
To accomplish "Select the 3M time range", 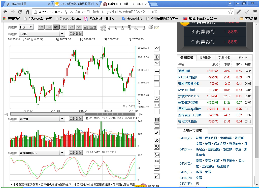I will coord(49,27).
